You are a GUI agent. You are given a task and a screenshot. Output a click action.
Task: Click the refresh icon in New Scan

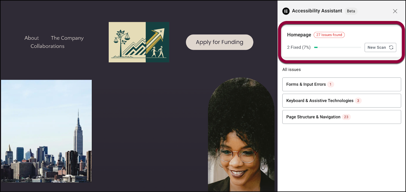(x=391, y=47)
